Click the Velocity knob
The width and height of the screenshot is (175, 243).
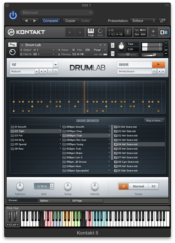tap(95, 186)
